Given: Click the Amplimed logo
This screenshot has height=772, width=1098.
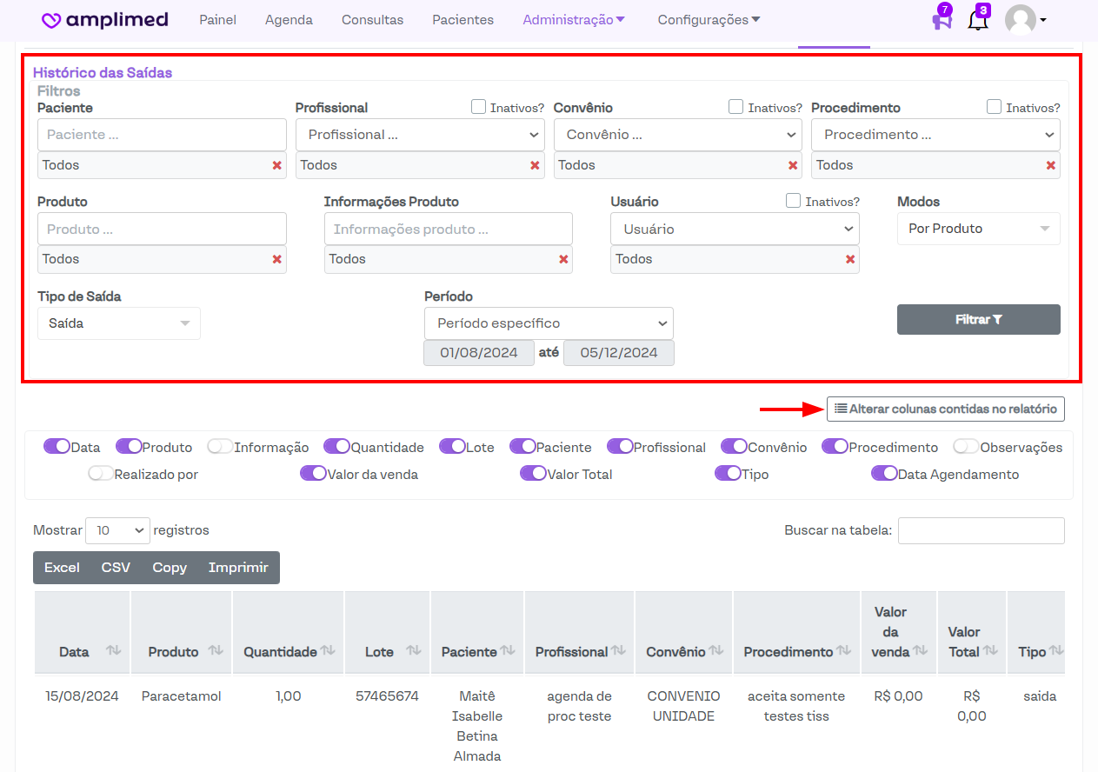Looking at the screenshot, I should pos(105,20).
